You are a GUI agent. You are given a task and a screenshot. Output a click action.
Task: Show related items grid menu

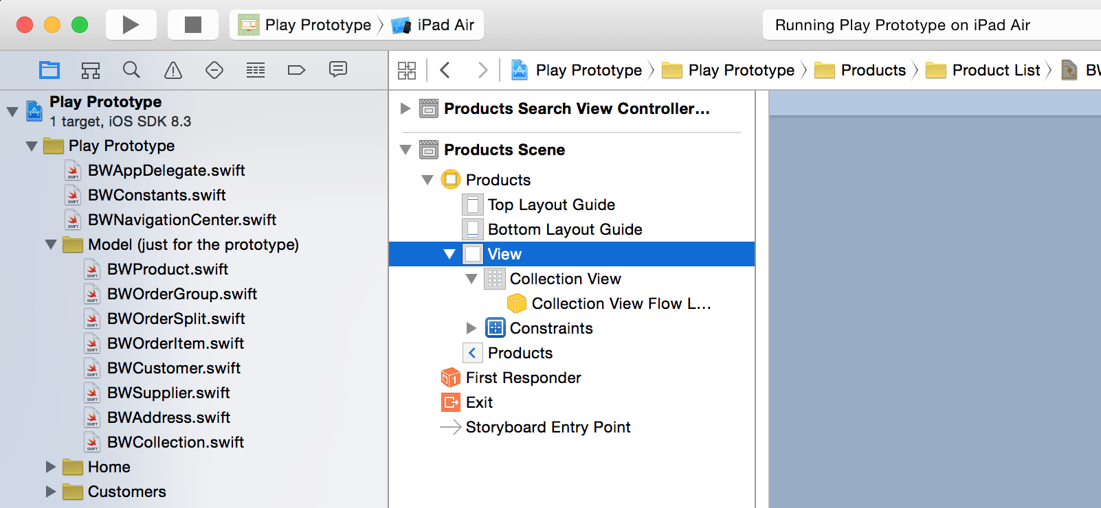407,70
